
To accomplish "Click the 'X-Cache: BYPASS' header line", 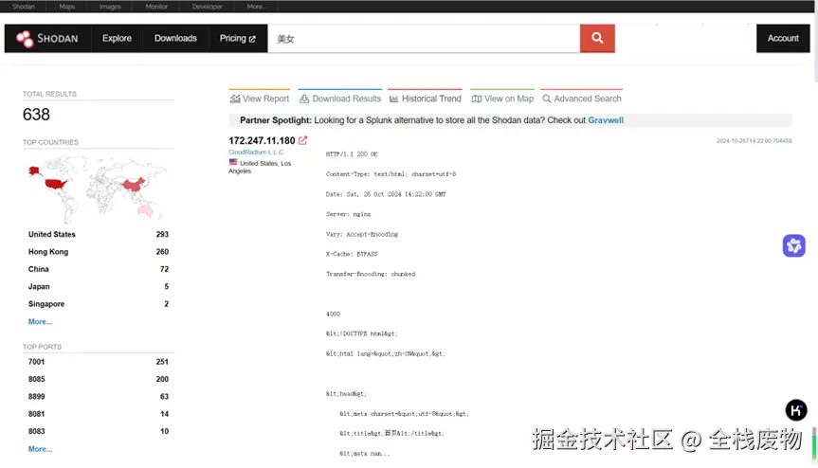I will 352,254.
